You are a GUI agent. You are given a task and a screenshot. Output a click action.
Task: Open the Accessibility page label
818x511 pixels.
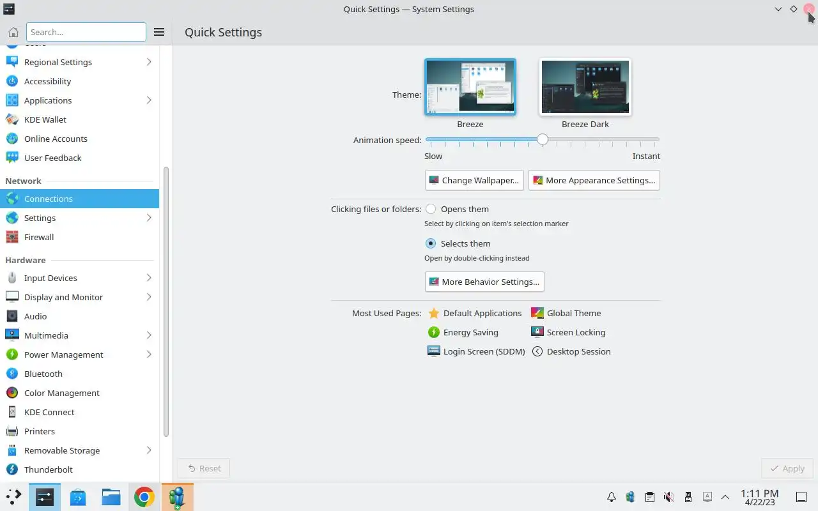47,81
